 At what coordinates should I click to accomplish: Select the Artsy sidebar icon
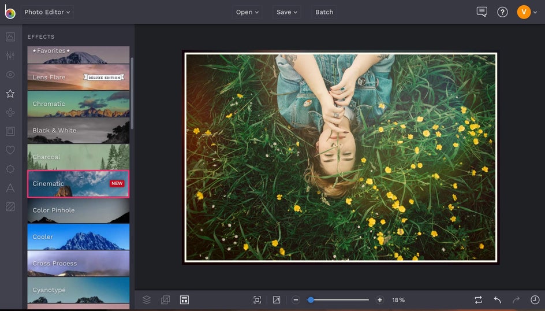pos(10,113)
